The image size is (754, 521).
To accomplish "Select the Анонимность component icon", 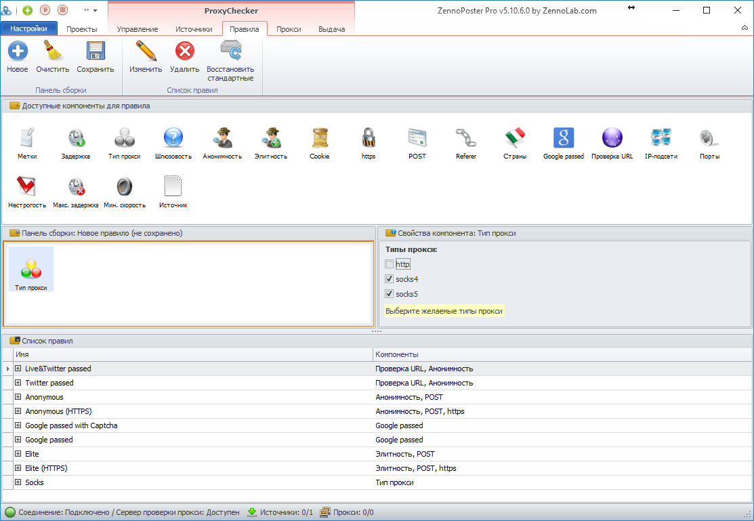I will [222, 138].
